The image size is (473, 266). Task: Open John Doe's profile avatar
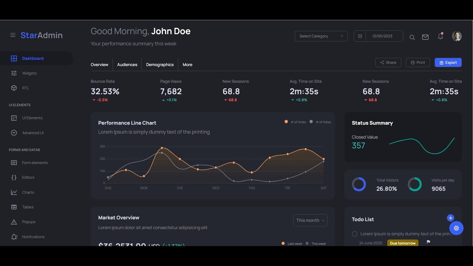tap(457, 36)
